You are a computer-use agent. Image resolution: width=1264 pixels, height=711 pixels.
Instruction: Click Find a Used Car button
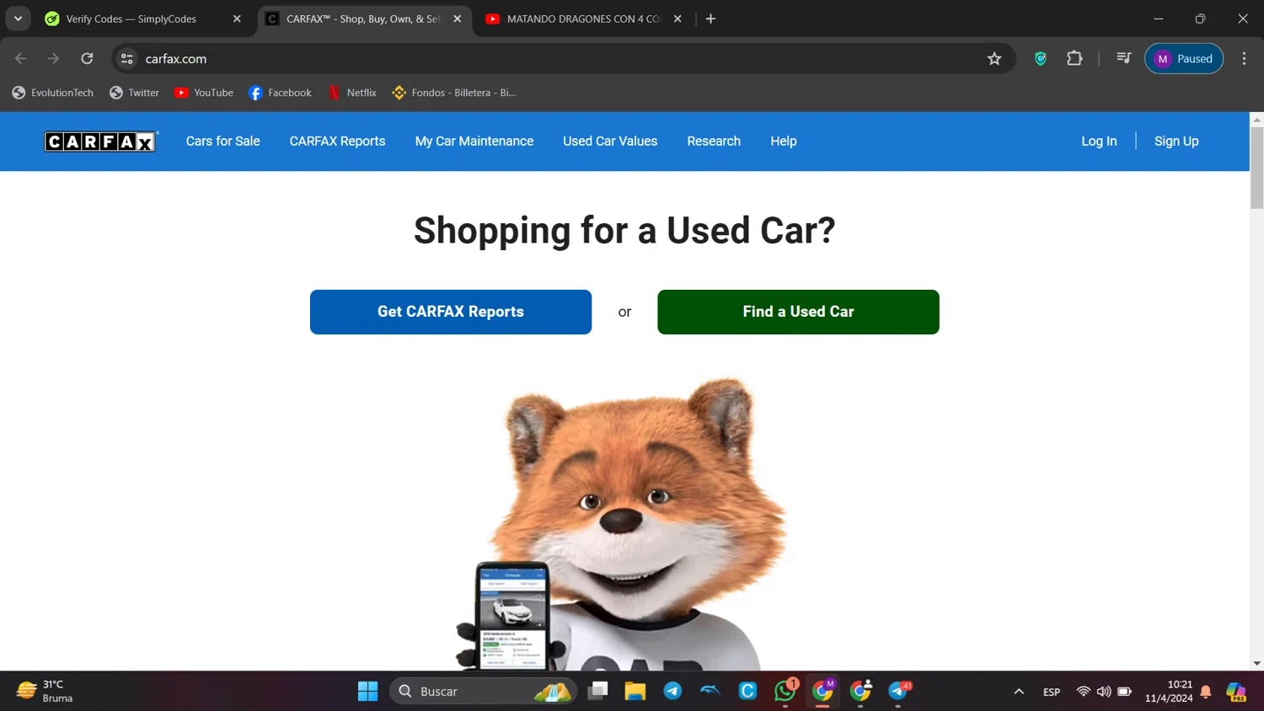click(x=798, y=312)
